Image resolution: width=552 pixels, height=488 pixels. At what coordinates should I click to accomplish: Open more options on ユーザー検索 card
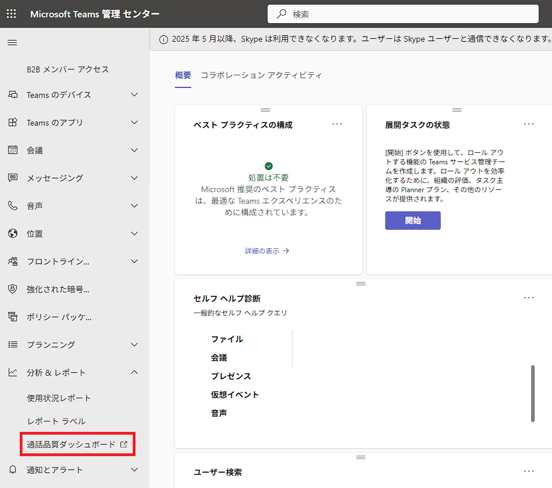pos(529,471)
